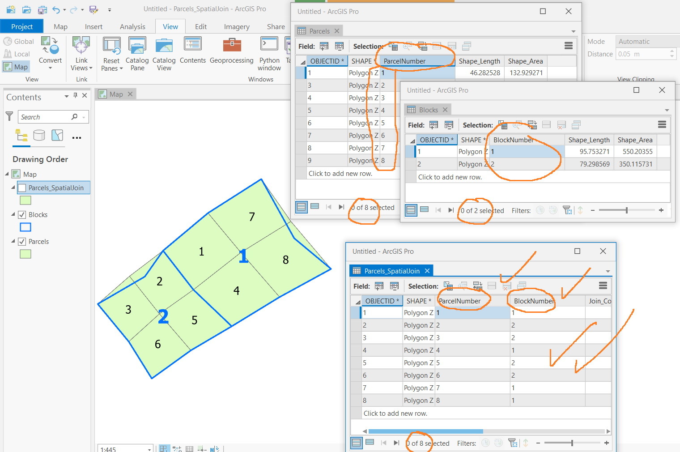Click zoom slider in Blocks table footer

[627, 210]
